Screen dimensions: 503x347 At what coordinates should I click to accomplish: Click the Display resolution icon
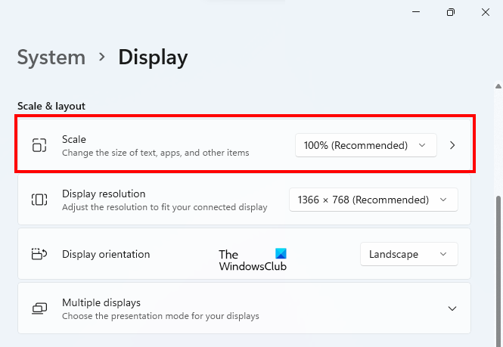click(x=39, y=200)
